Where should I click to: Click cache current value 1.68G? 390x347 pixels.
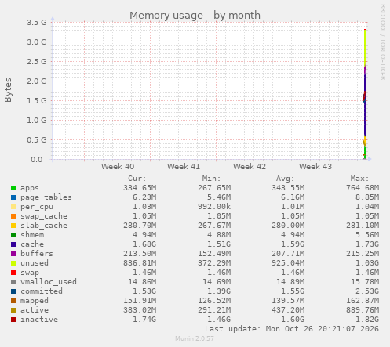pos(144,244)
